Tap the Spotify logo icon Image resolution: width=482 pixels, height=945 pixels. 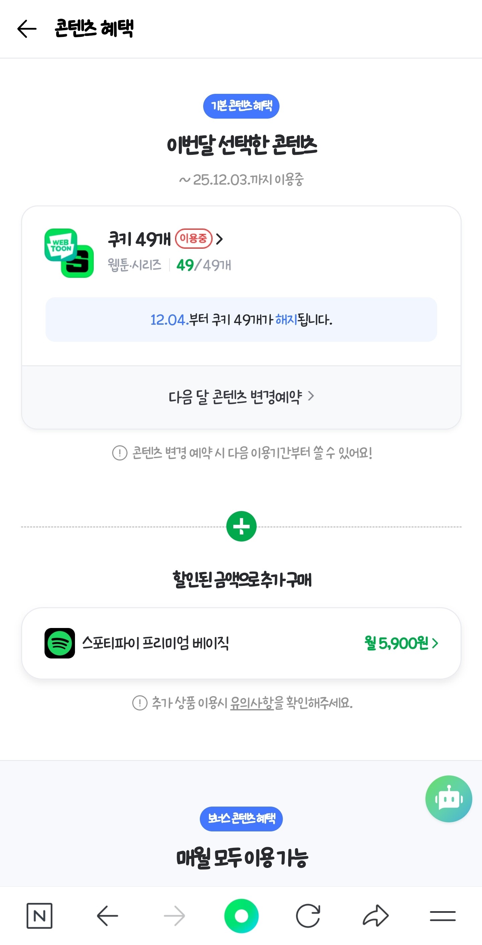point(60,643)
